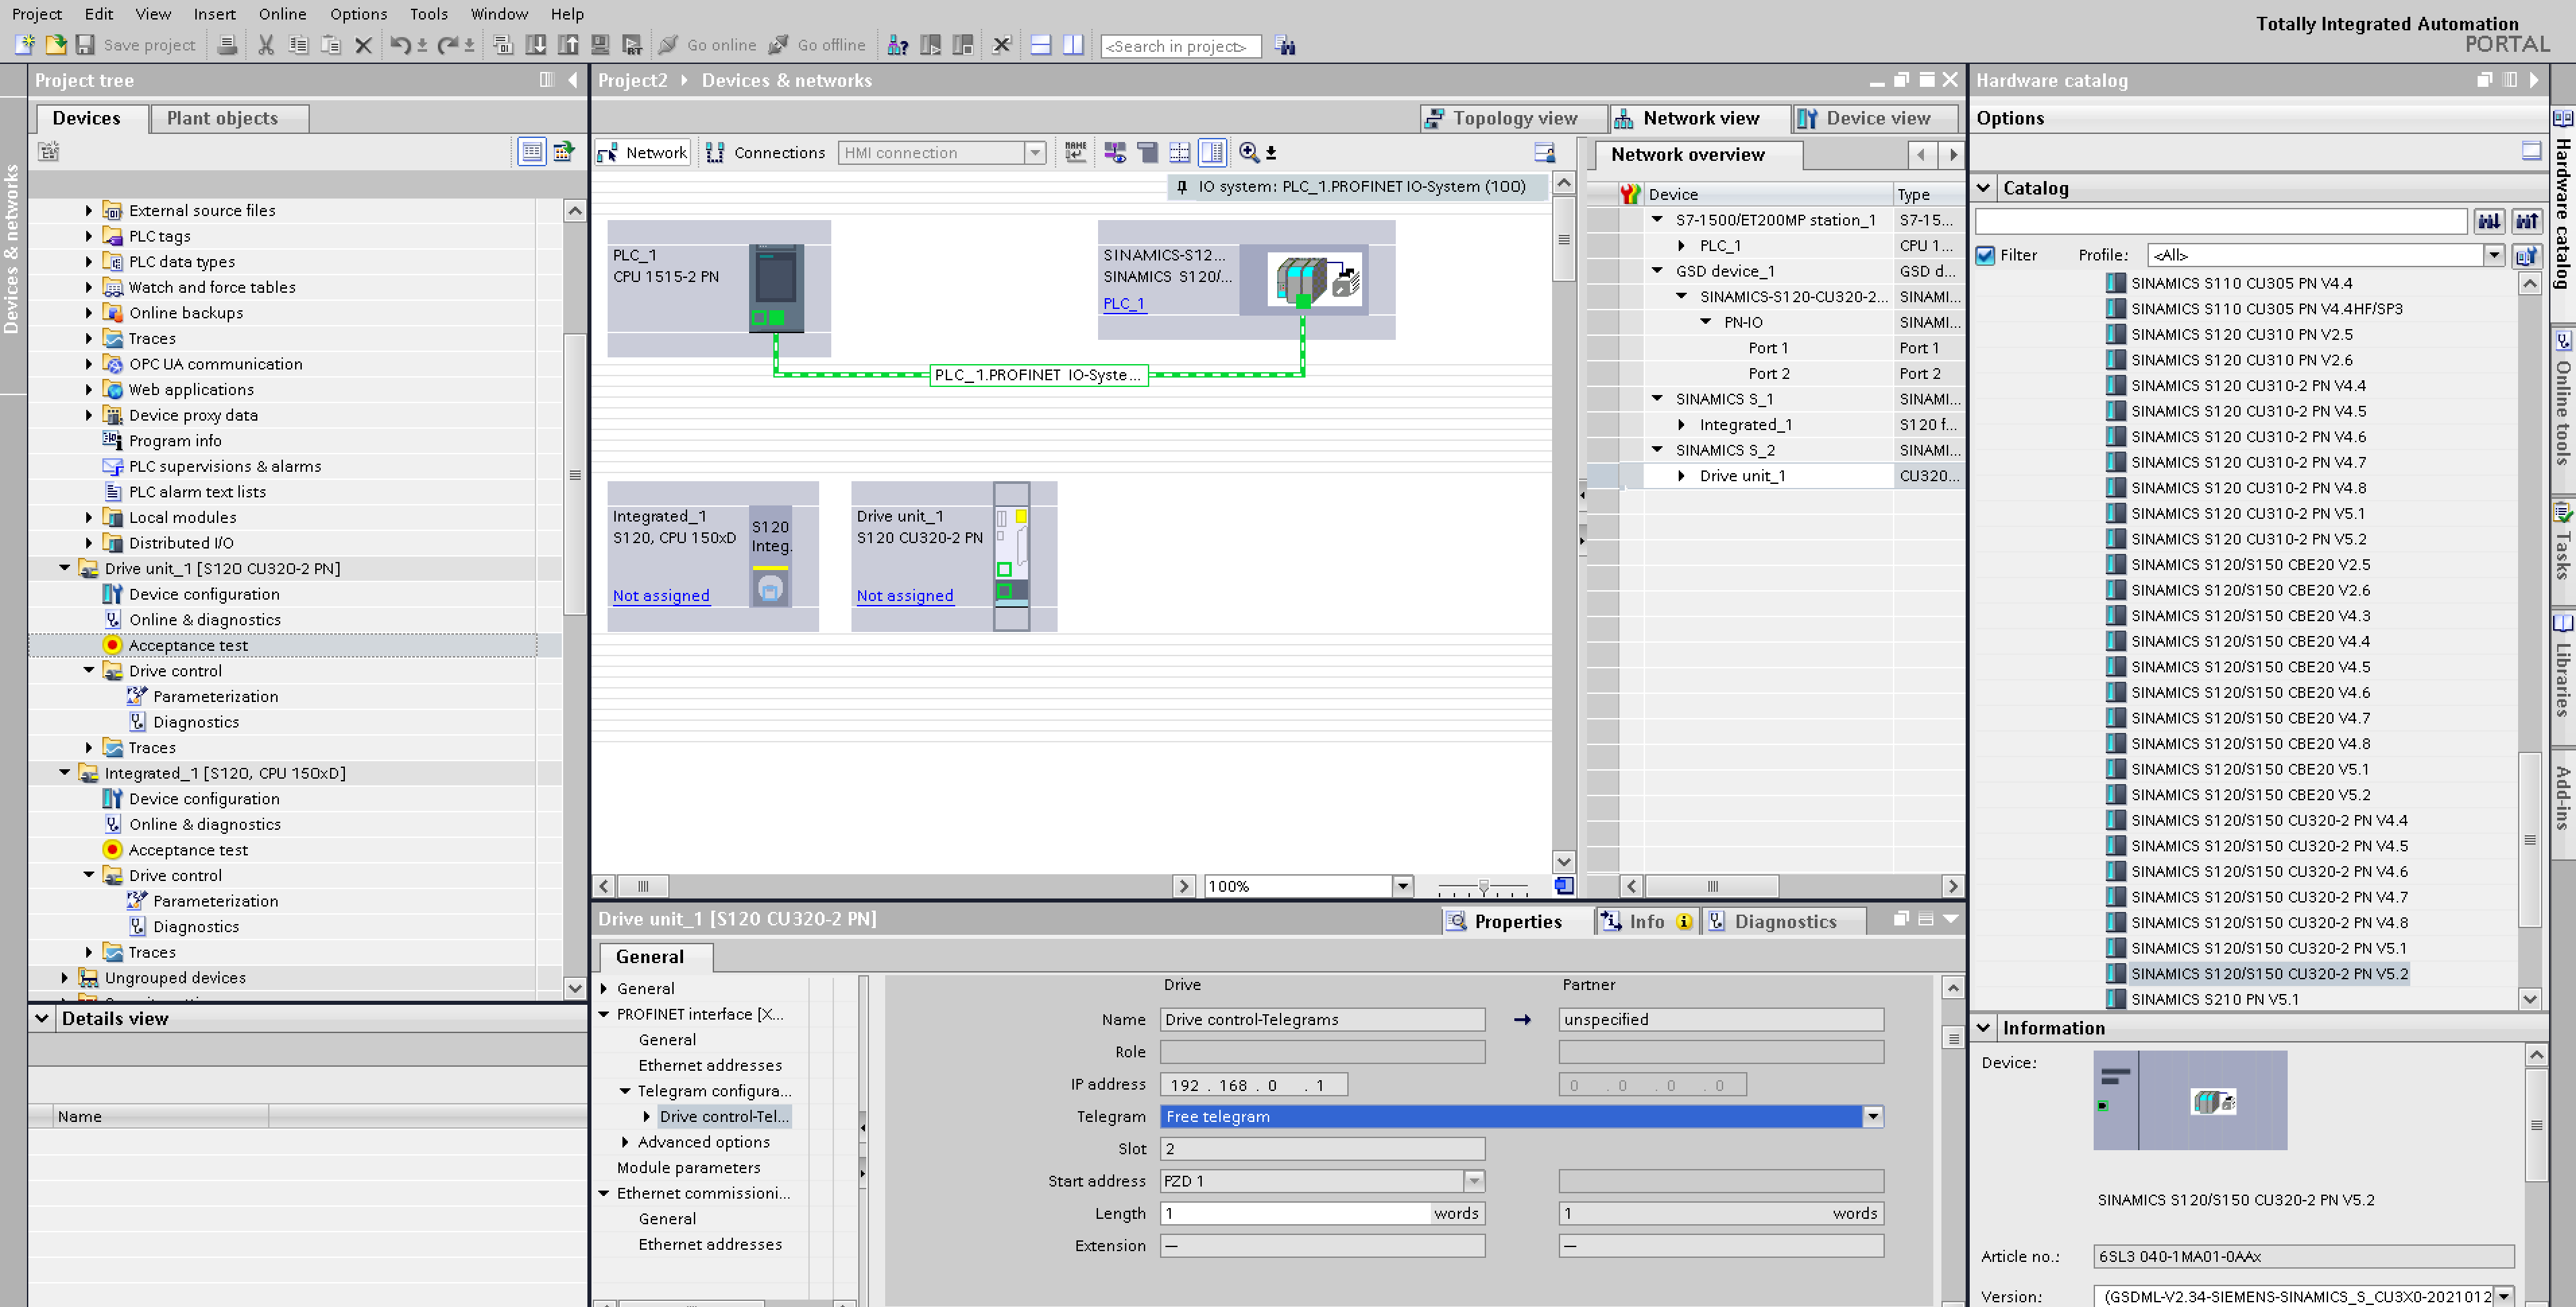This screenshot has height=1307, width=2576.
Task: Click the Download to device icon
Action: click(x=536, y=45)
